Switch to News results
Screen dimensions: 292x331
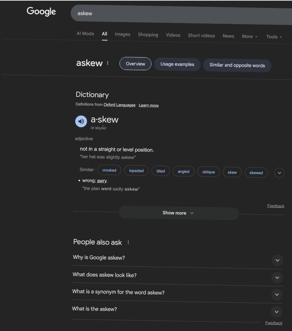pyautogui.click(x=228, y=36)
